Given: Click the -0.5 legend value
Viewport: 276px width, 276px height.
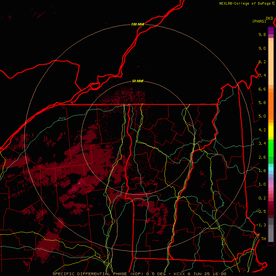Looking at the screenshot, I should point(261,211).
